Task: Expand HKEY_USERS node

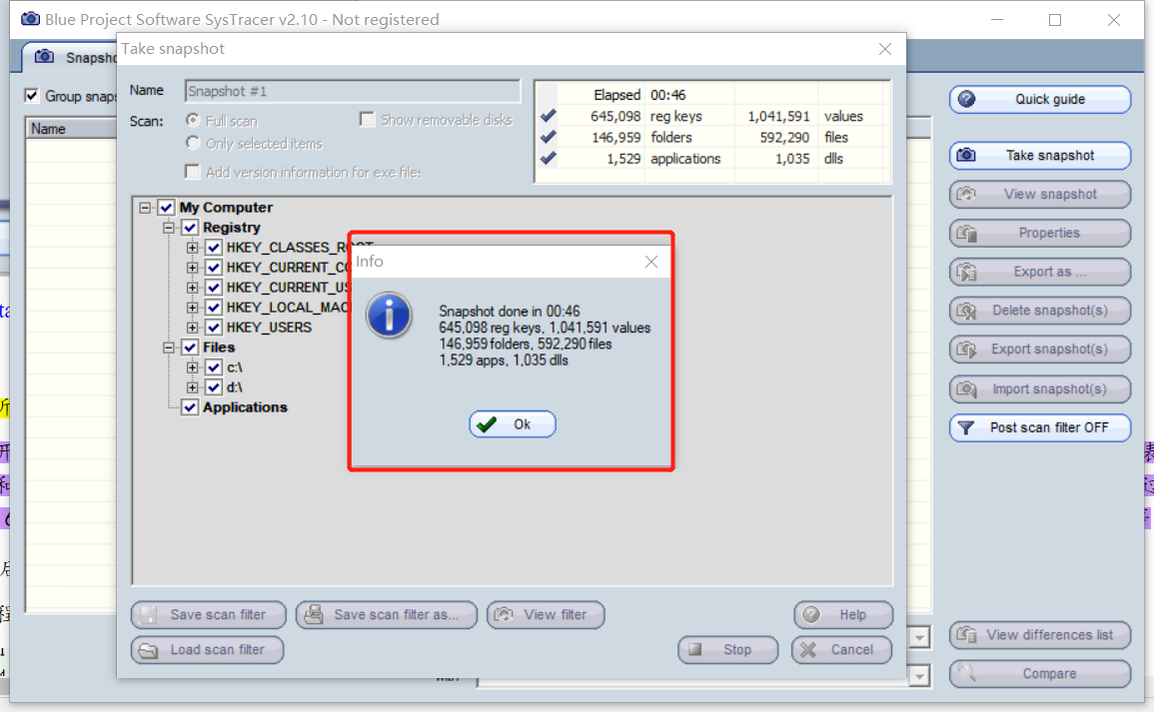Action: pyautogui.click(x=192, y=328)
